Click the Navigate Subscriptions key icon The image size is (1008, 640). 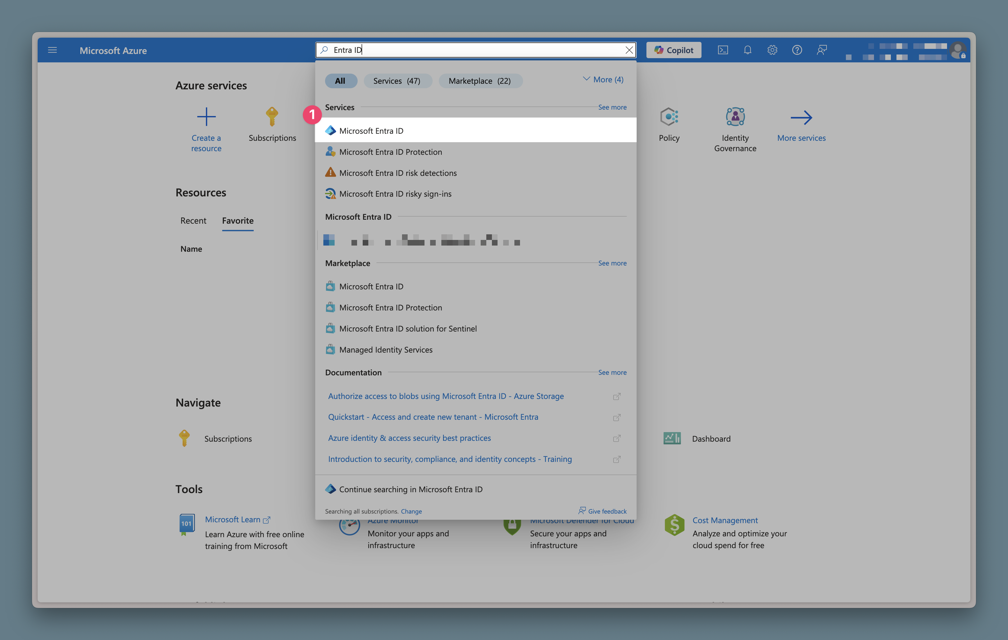[184, 438]
